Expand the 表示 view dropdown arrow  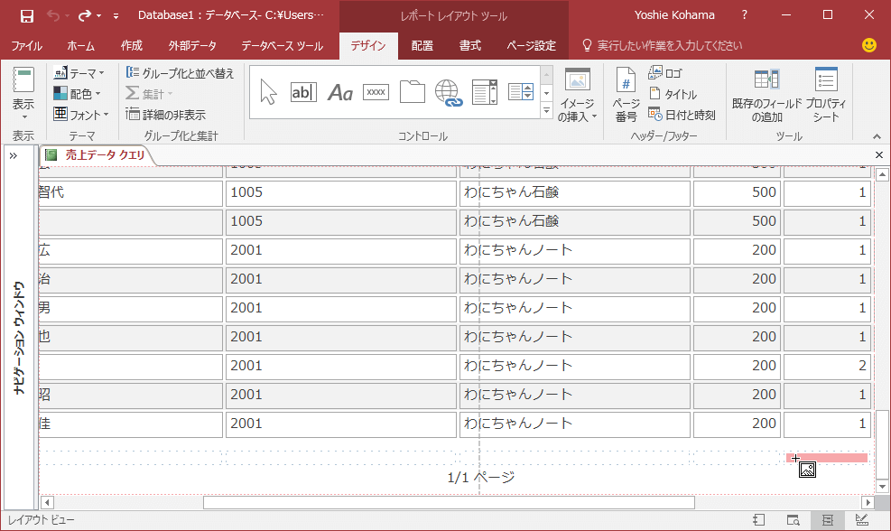24,117
